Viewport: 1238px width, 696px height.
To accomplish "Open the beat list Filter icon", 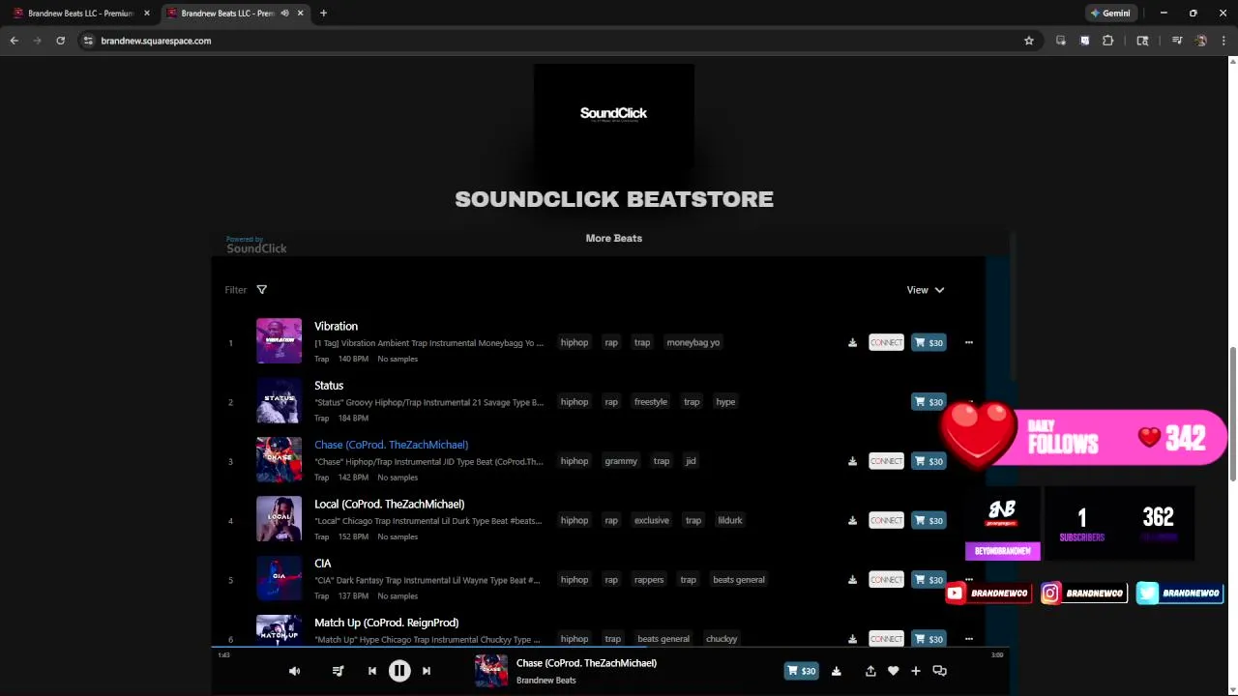I will coord(261,290).
